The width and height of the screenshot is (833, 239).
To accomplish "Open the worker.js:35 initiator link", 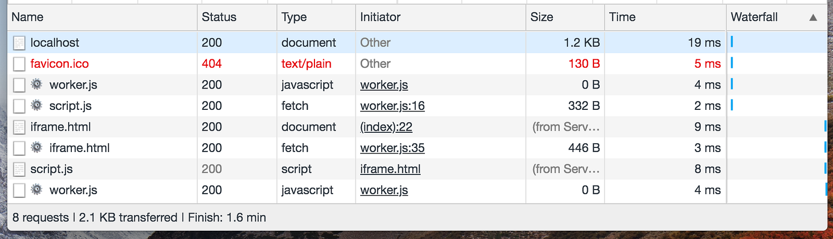I will tap(392, 148).
